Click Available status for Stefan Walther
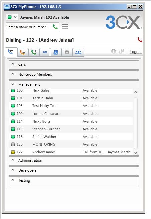The image size is (151, 219). coord(90,137)
